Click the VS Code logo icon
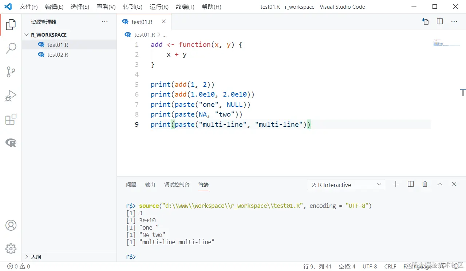 [8, 7]
